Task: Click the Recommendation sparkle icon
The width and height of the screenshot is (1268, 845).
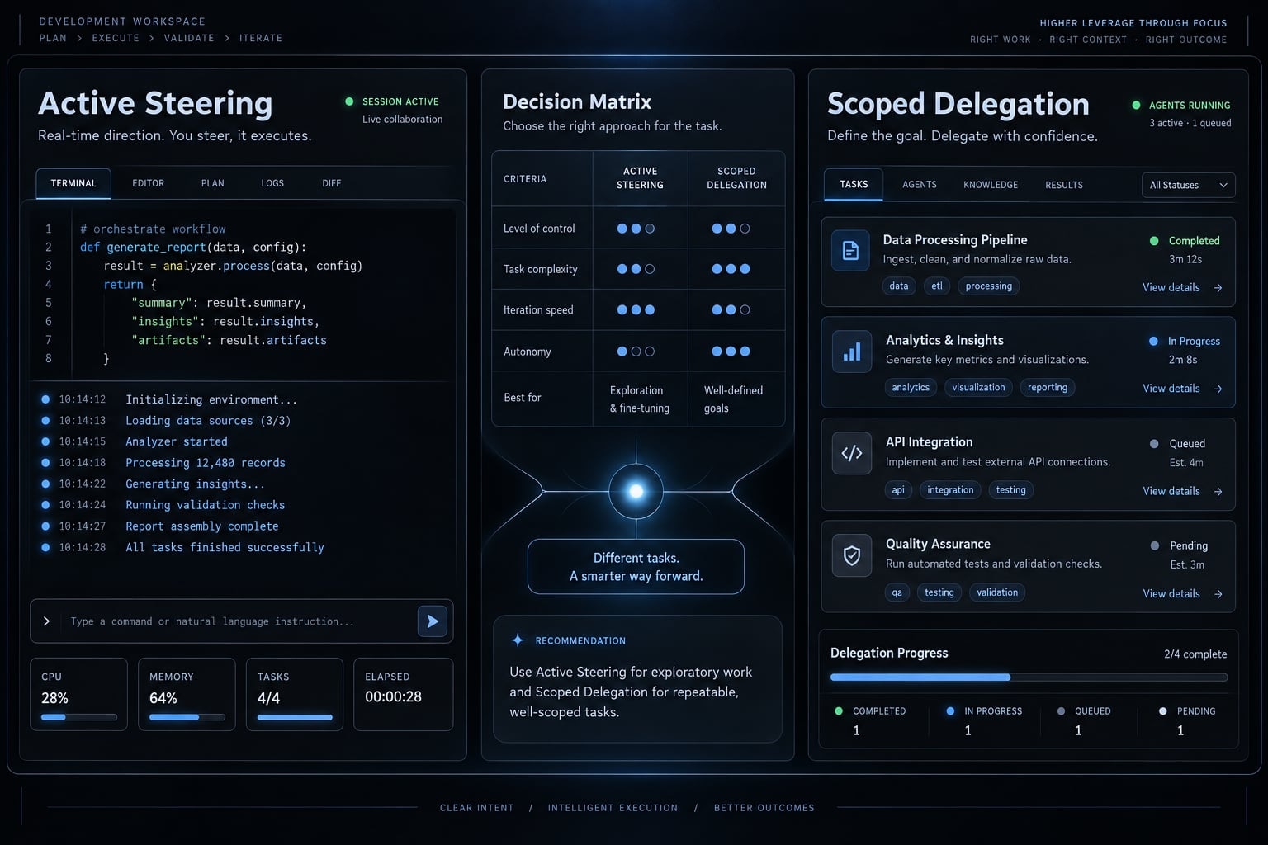Action: [x=518, y=640]
